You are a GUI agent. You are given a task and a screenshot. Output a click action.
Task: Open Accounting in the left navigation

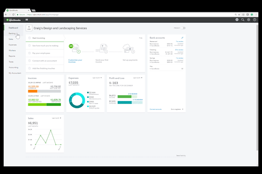[x=13, y=67]
